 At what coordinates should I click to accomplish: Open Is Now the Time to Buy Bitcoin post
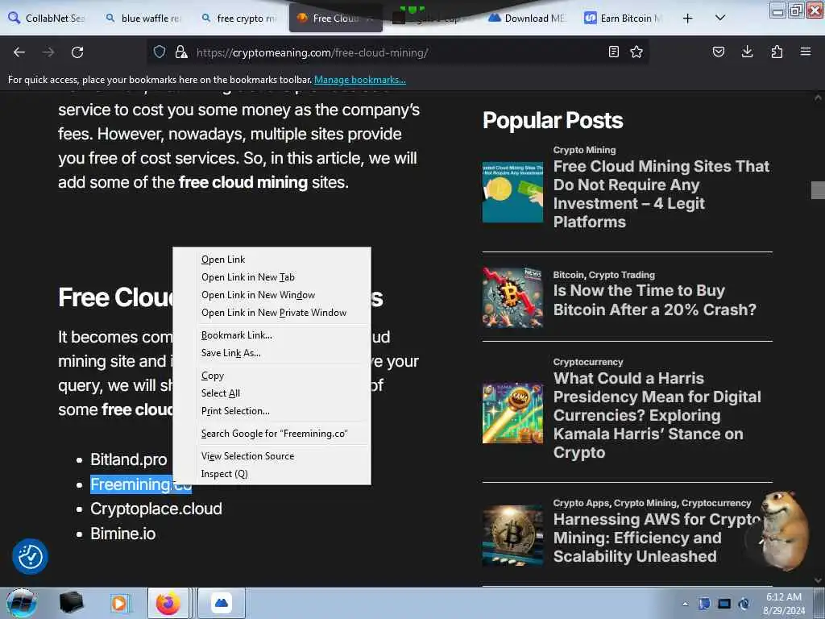[654, 300]
